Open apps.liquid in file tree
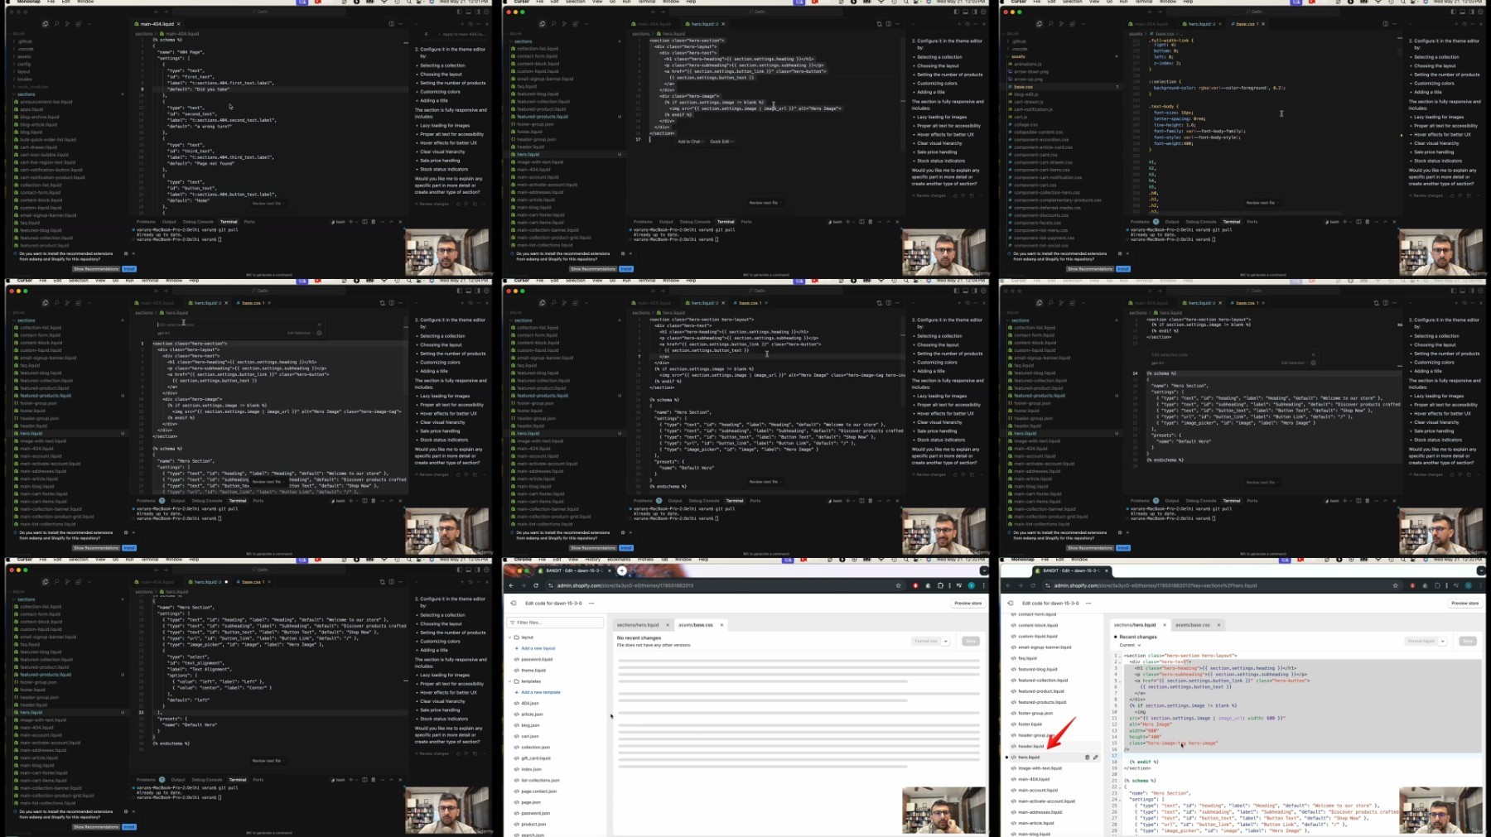Image resolution: width=1491 pixels, height=837 pixels. click(31, 109)
